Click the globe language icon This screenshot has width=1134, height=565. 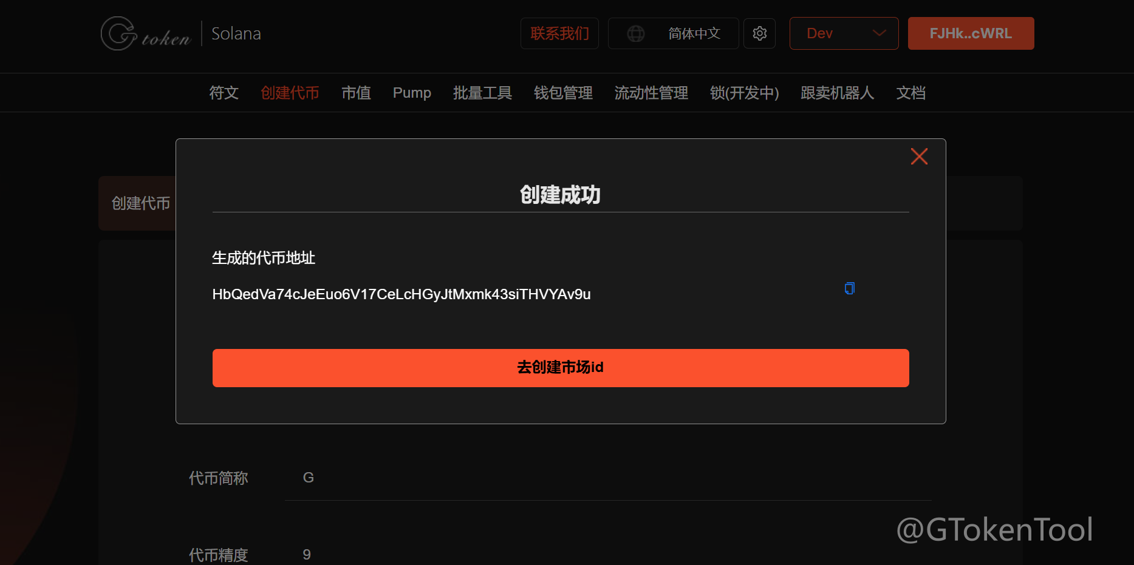[636, 33]
